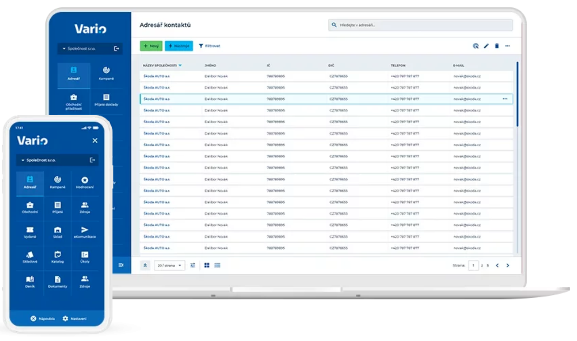This screenshot has width=577, height=341.
Task: Tap the eKomunikace icon on the phone
Action: pos(85,233)
